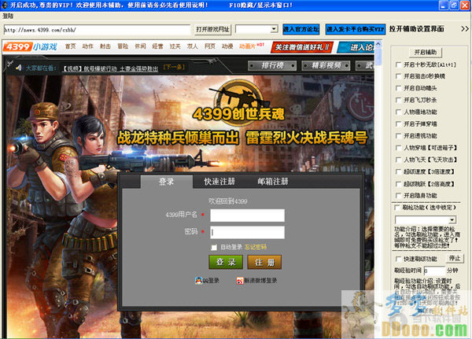472x339 pixels.
Task: Click 打开游戏网址 button
Action: [212, 29]
